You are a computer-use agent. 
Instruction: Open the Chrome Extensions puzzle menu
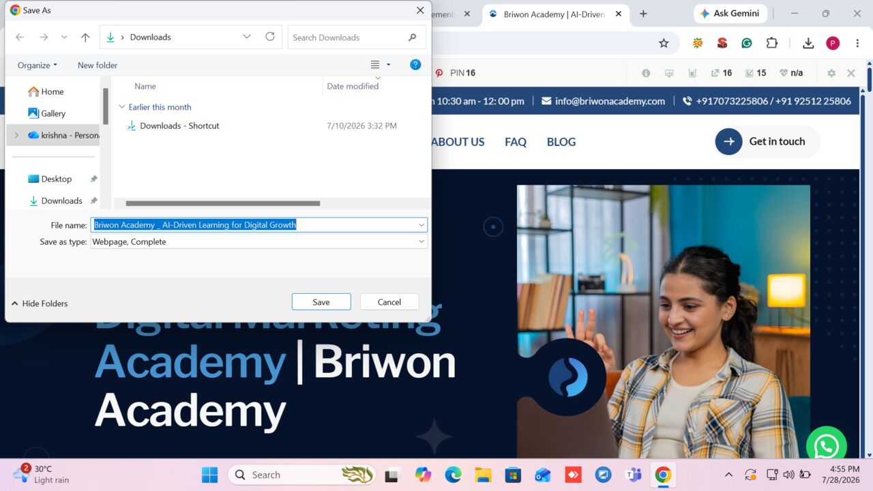point(772,43)
